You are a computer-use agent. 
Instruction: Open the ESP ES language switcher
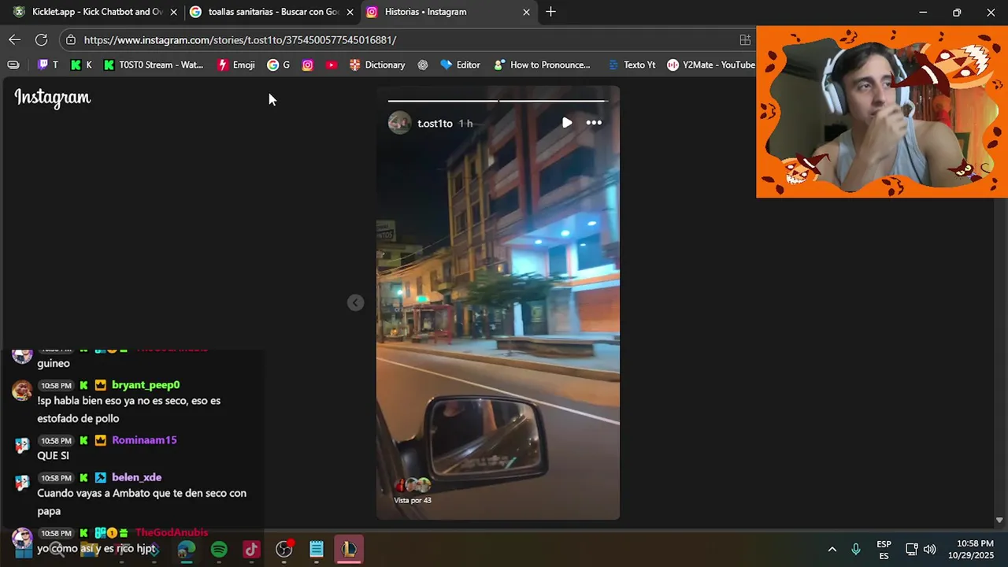[884, 550]
